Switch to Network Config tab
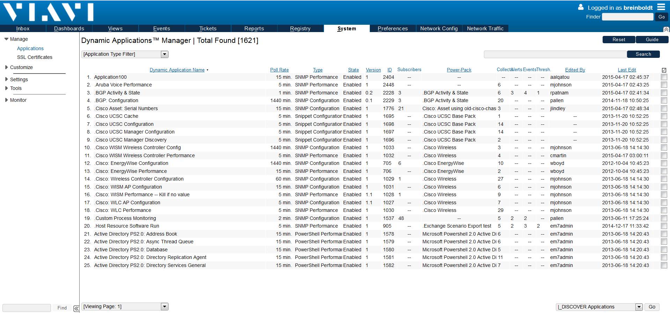This screenshot has height=313, width=670. [439, 29]
